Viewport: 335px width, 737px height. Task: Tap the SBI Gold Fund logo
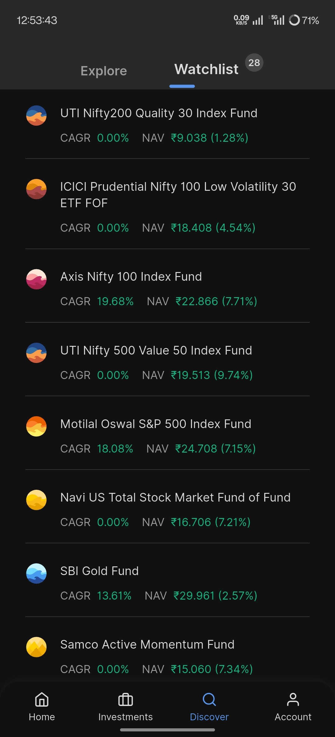click(x=36, y=573)
